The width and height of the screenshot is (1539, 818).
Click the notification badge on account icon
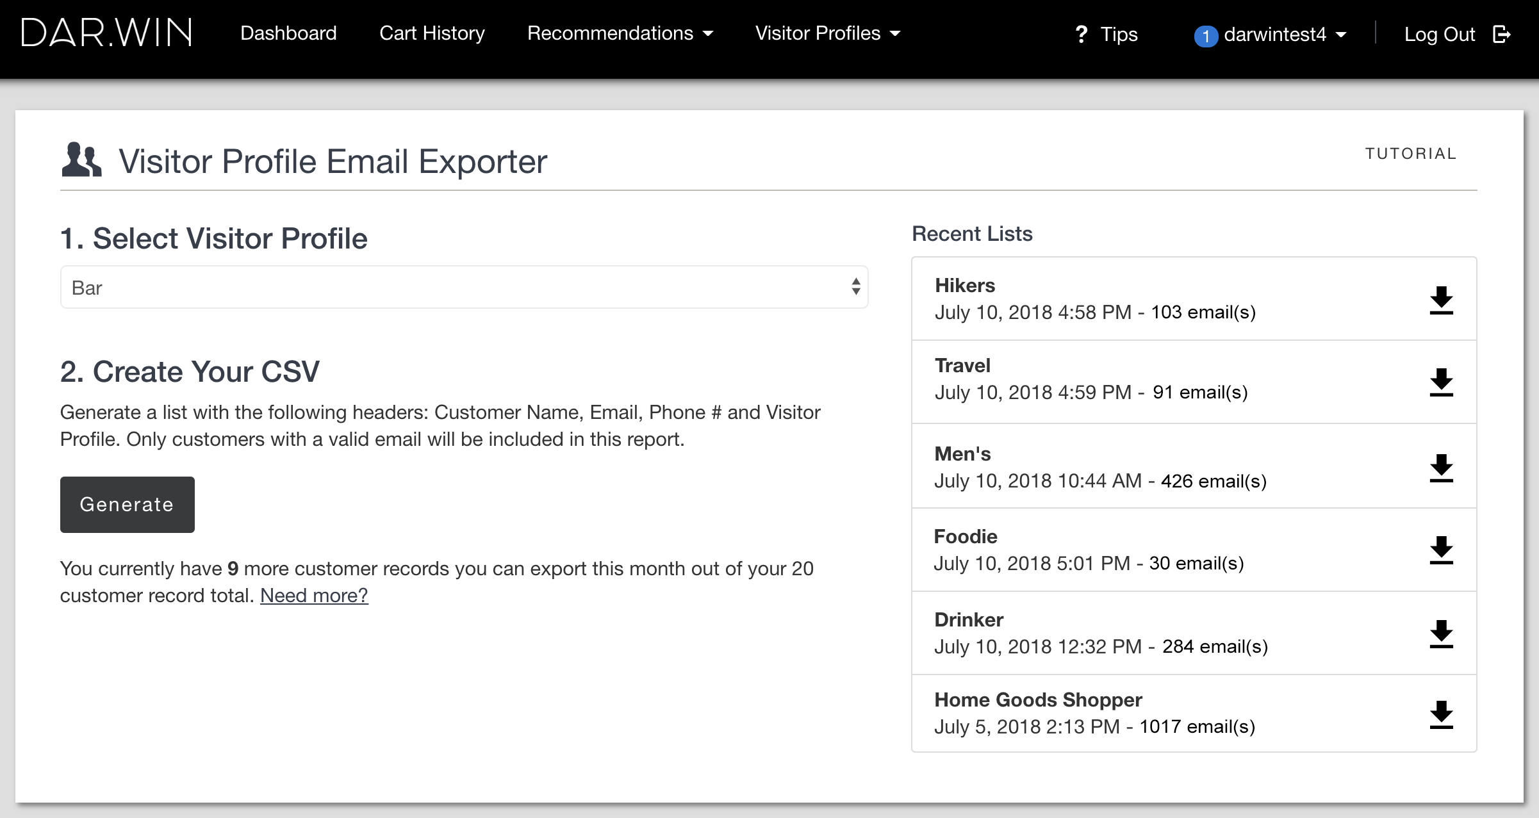pyautogui.click(x=1204, y=33)
